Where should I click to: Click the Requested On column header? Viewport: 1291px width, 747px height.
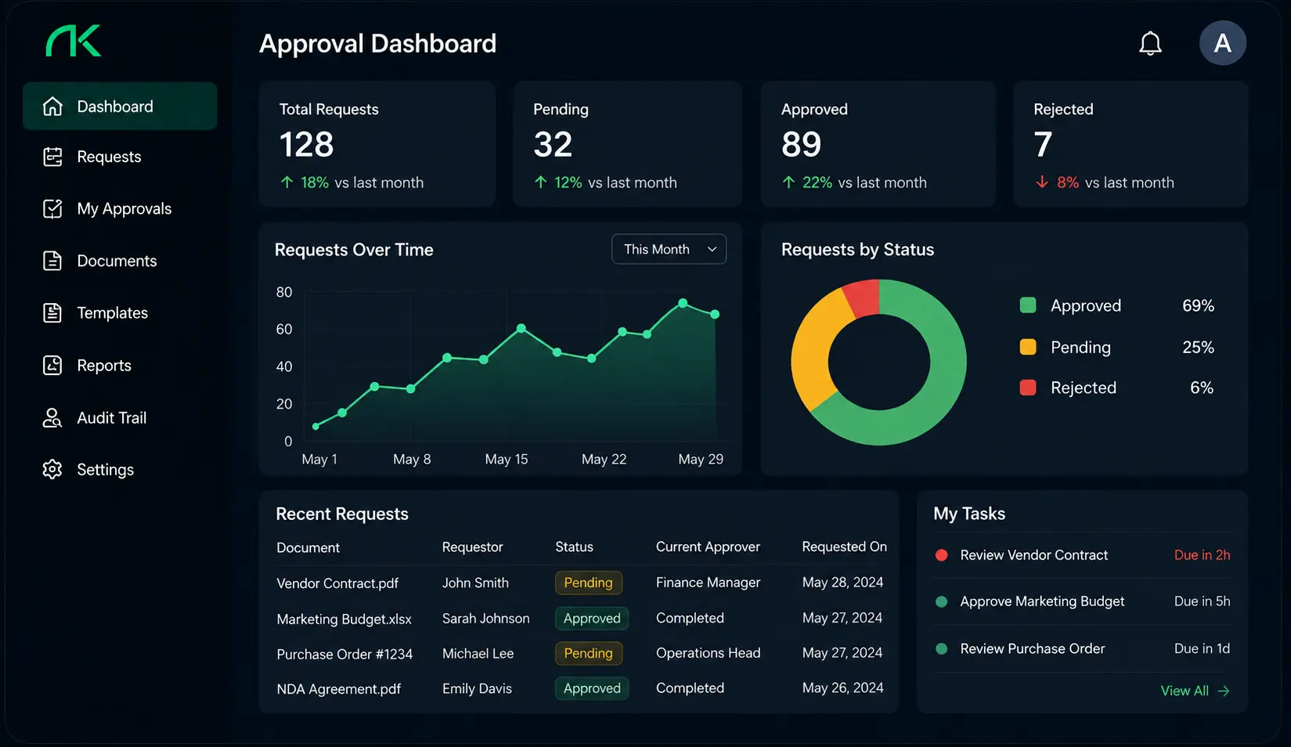[845, 547]
